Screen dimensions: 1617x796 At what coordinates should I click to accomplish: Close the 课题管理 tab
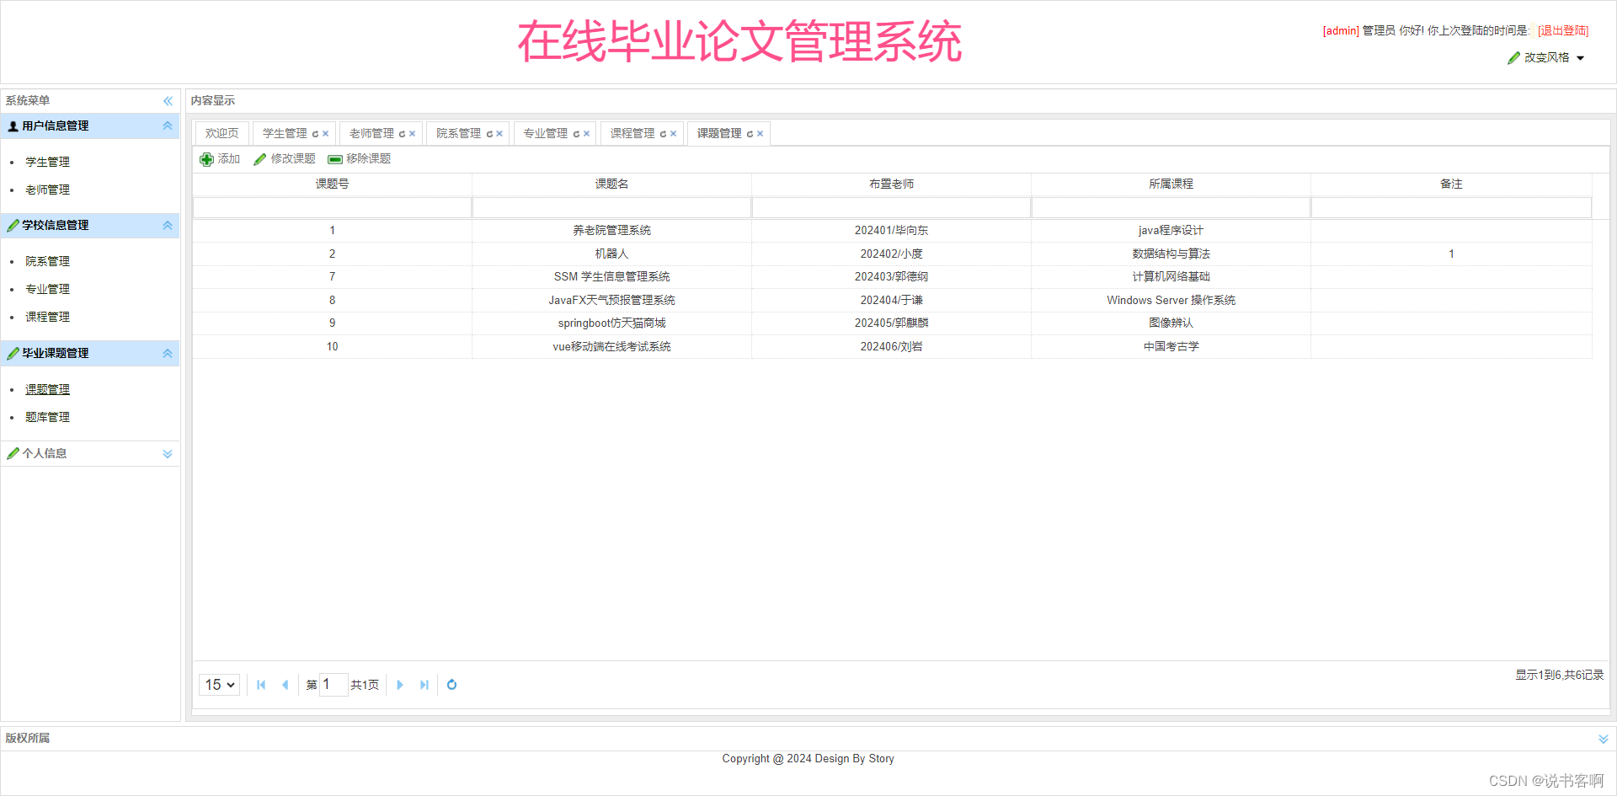pyautogui.click(x=760, y=134)
